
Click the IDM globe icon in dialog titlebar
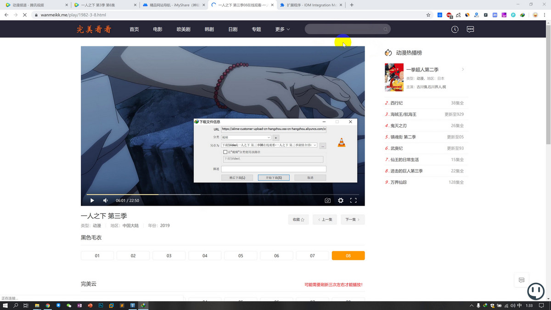click(197, 122)
